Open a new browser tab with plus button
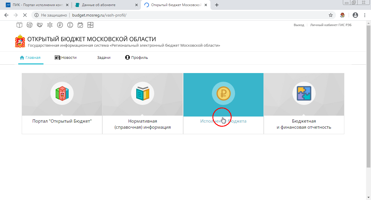This screenshot has width=371, height=200. coord(217,5)
